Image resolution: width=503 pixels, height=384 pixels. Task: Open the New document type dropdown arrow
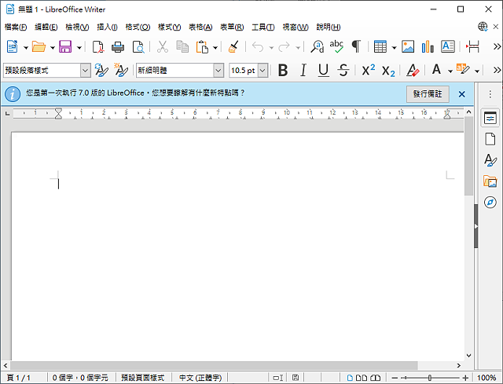pyautogui.click(x=26, y=48)
